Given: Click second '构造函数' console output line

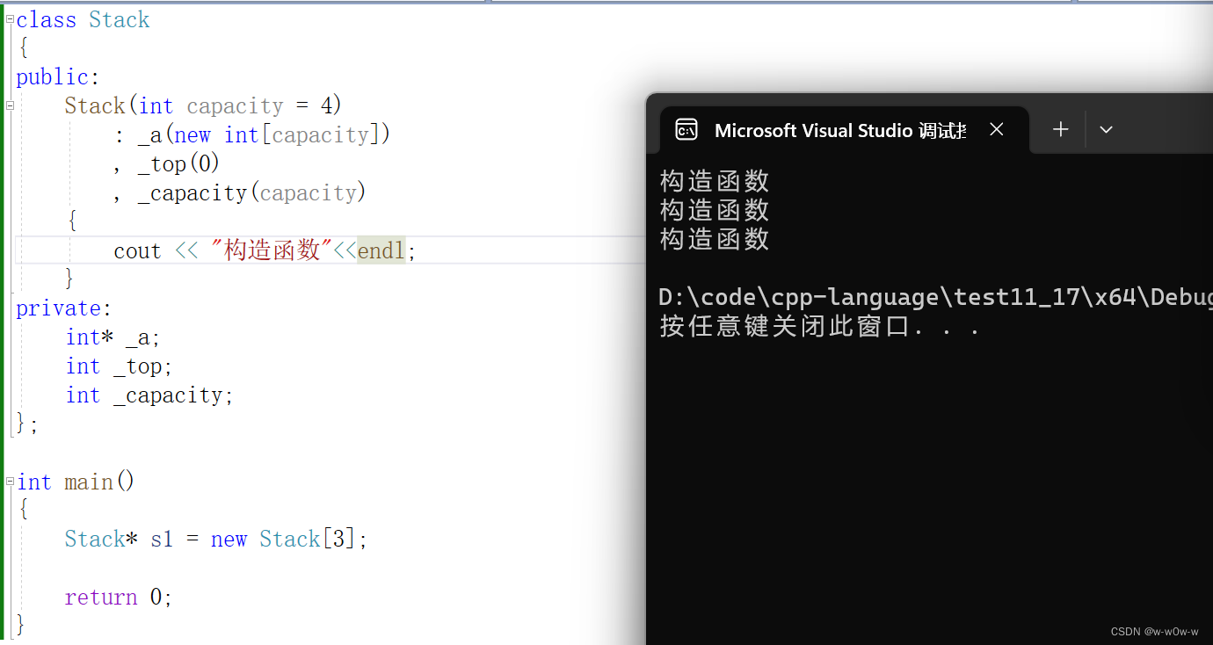Looking at the screenshot, I should [x=715, y=210].
